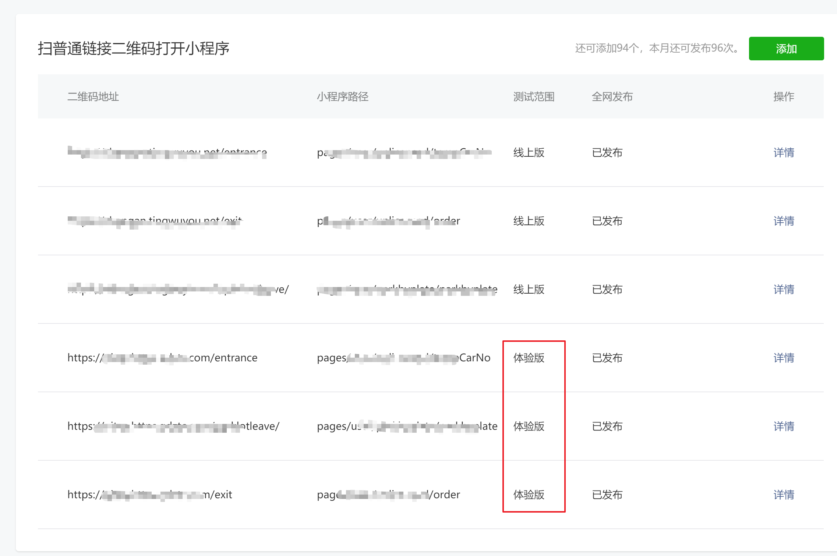Image resolution: width=837 pixels, height=556 pixels.
Task: Click 体验版 label in entrance row
Action: pos(529,358)
